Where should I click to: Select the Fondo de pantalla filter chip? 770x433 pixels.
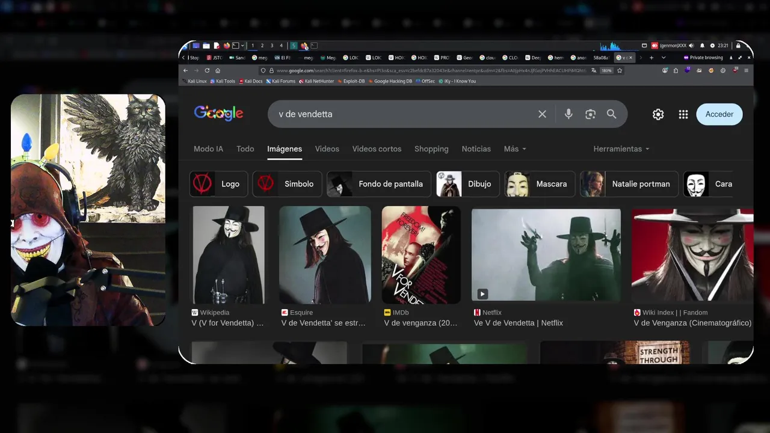click(x=379, y=184)
